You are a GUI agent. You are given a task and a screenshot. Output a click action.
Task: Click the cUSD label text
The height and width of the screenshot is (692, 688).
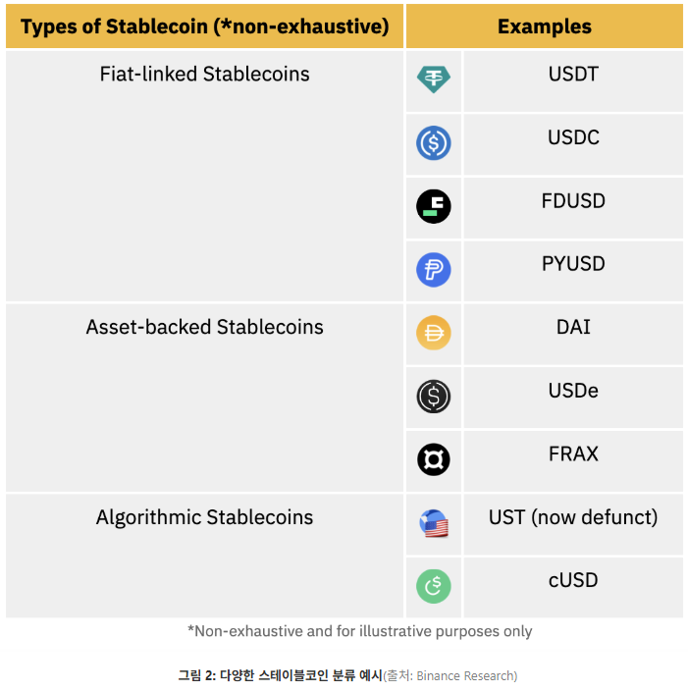tap(573, 580)
